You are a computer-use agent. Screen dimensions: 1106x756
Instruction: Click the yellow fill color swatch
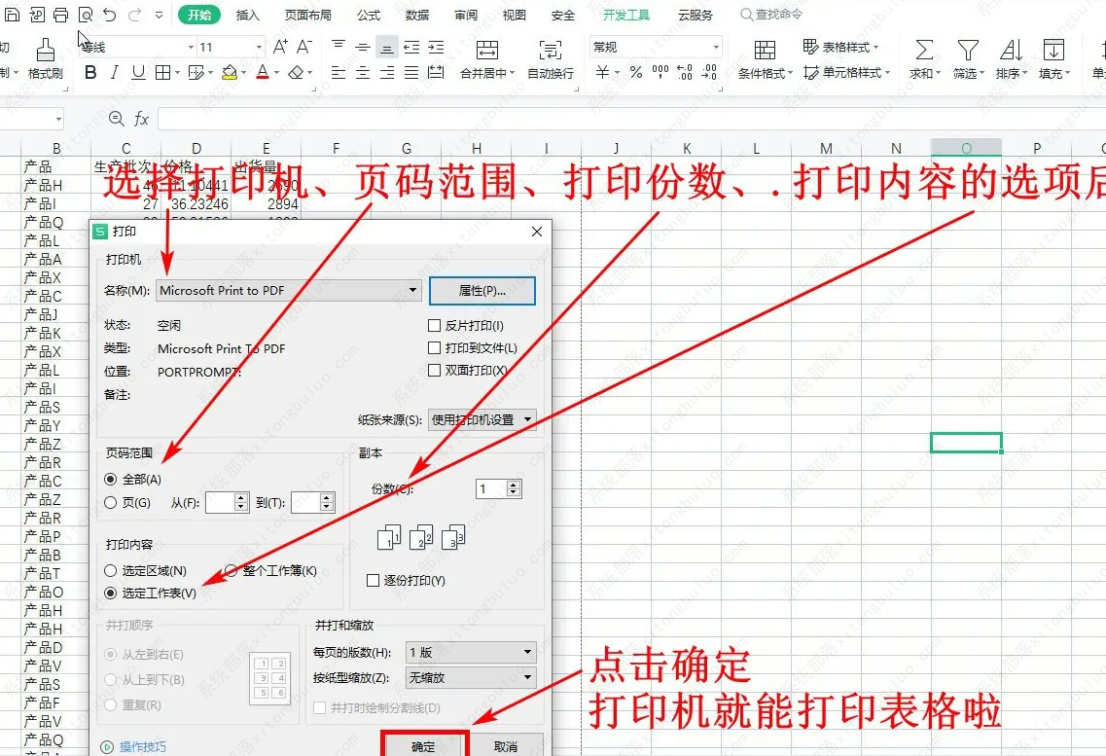click(x=229, y=73)
